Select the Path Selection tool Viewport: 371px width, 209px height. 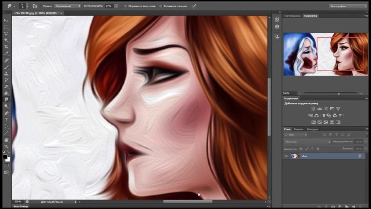(x=6, y=127)
